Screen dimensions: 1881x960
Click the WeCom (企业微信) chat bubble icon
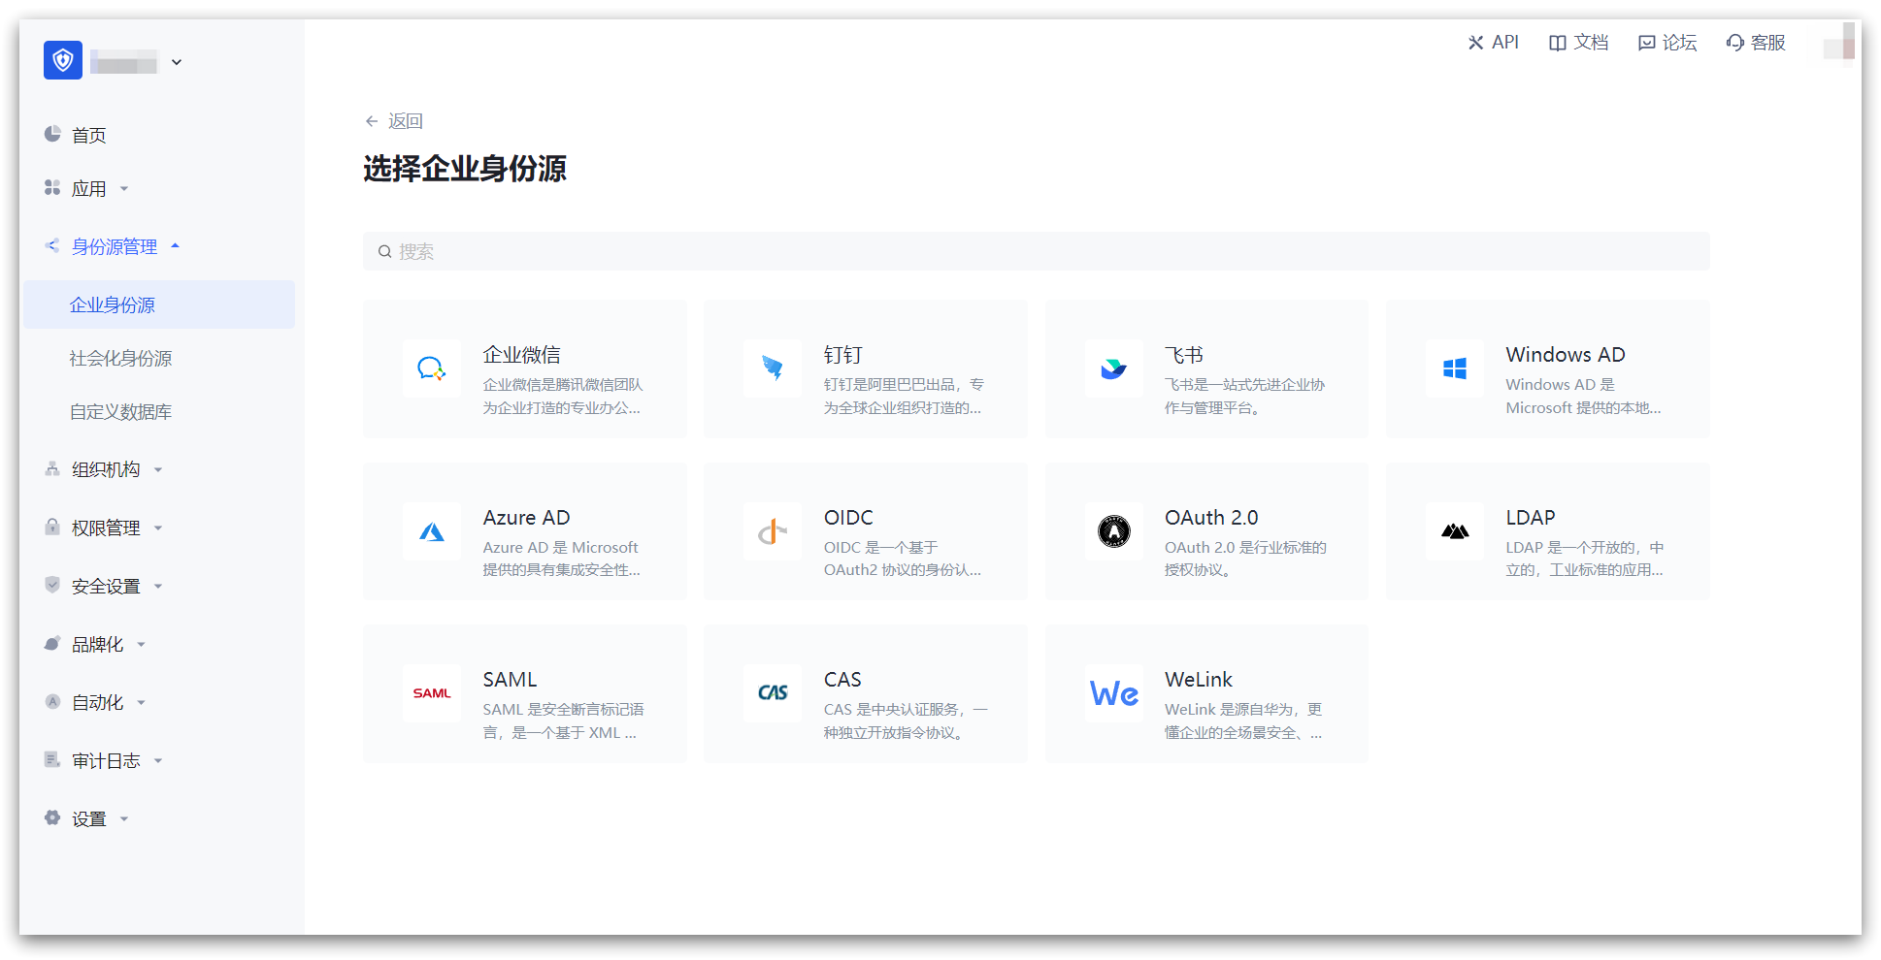(x=431, y=368)
